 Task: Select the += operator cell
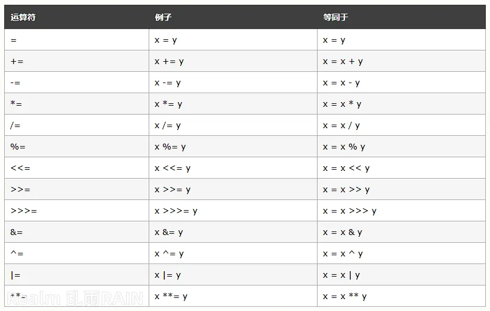tap(17, 61)
